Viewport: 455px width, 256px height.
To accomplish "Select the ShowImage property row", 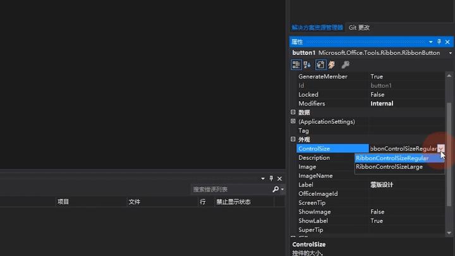I will 315,212.
